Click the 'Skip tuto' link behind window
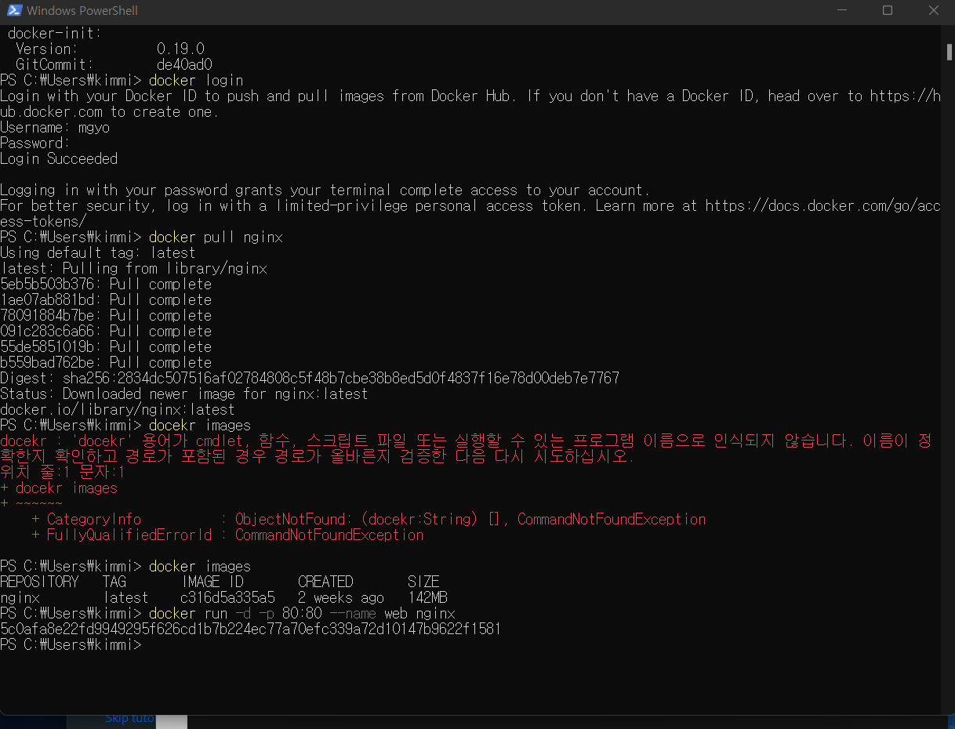Image resolution: width=955 pixels, height=729 pixels. click(129, 719)
